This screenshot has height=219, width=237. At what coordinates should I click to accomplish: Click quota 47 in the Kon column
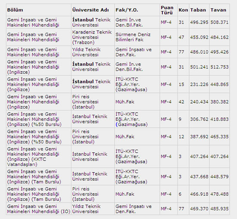click(x=181, y=37)
